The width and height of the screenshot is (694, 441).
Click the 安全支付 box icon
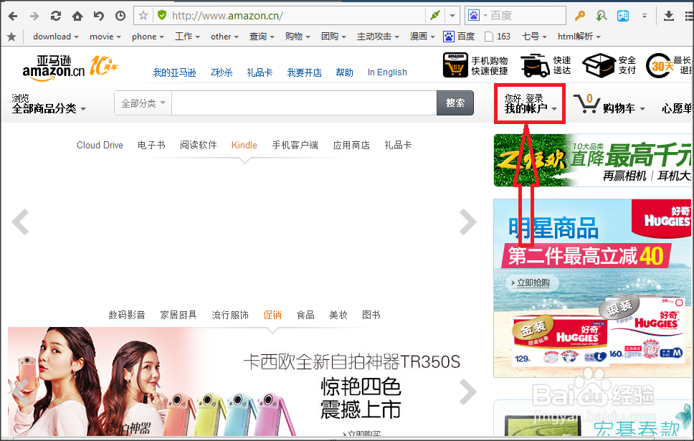click(599, 65)
